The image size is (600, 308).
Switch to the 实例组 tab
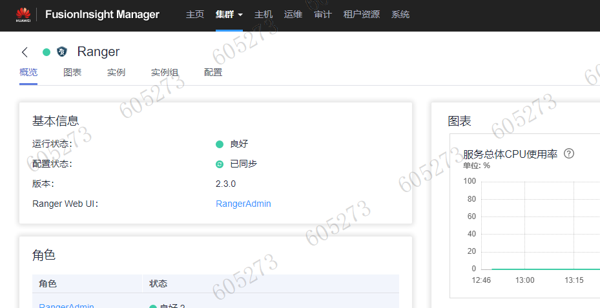pyautogui.click(x=164, y=72)
